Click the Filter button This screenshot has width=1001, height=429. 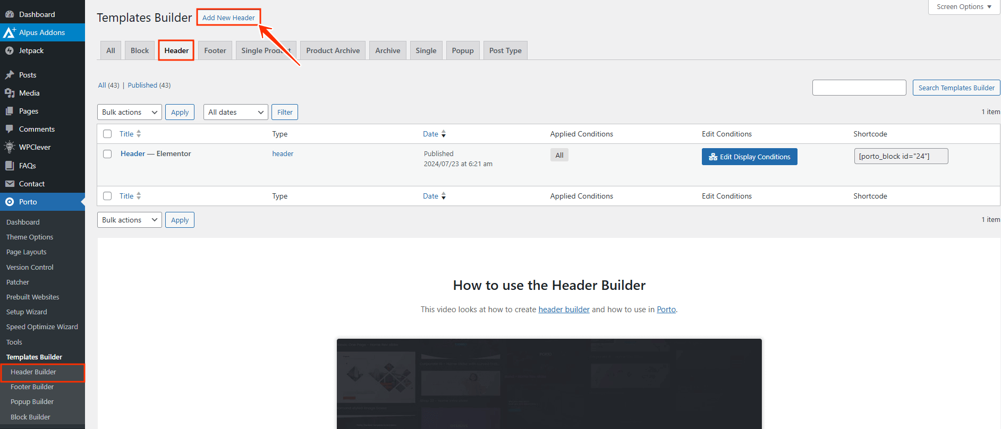click(x=285, y=112)
